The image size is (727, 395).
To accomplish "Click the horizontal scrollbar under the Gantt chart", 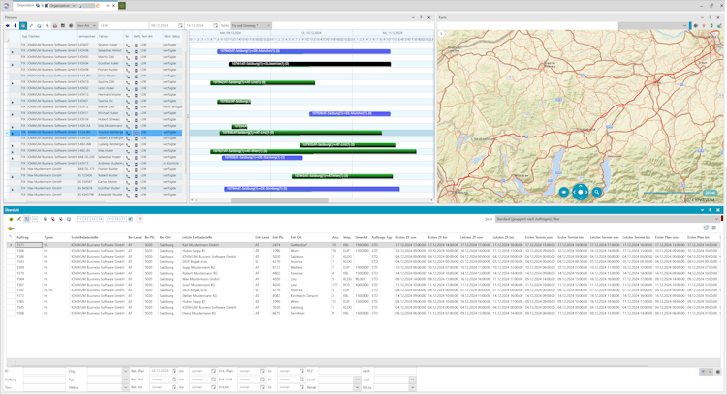I will [x=279, y=200].
